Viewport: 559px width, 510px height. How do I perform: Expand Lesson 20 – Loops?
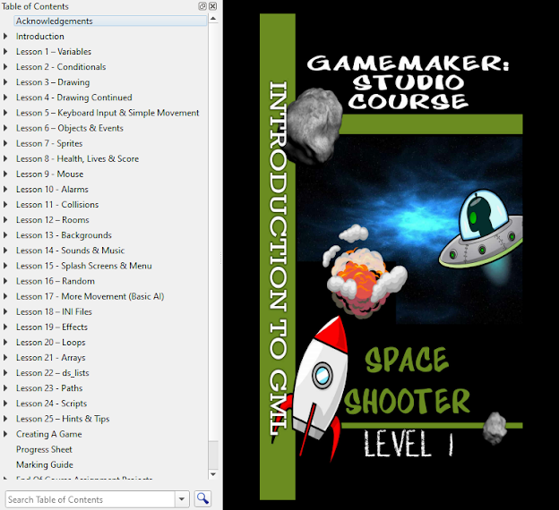(x=5, y=343)
